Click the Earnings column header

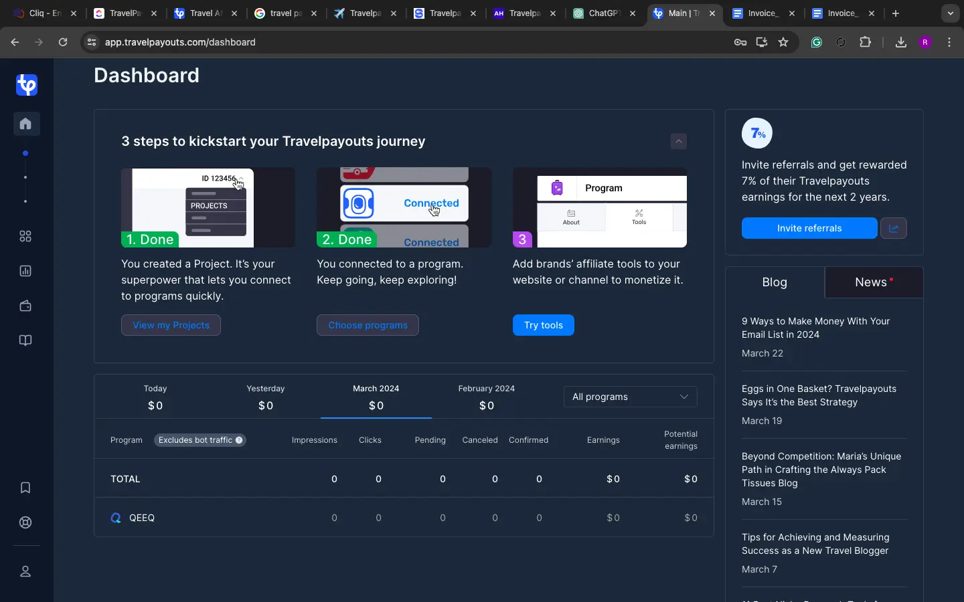point(603,440)
